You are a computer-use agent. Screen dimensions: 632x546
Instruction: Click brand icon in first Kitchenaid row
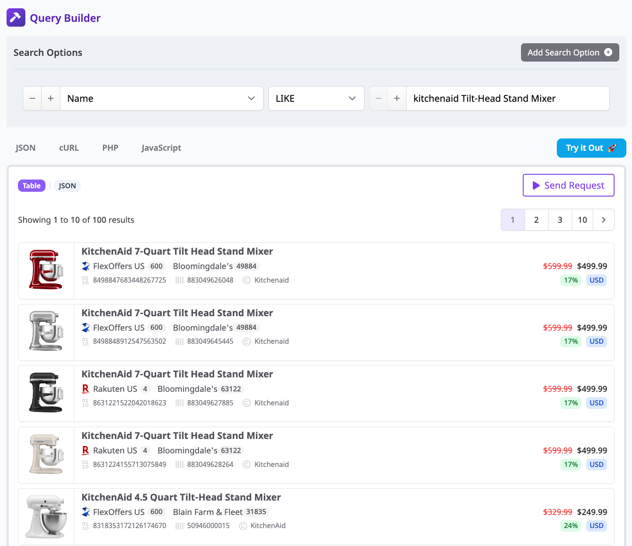coord(247,280)
